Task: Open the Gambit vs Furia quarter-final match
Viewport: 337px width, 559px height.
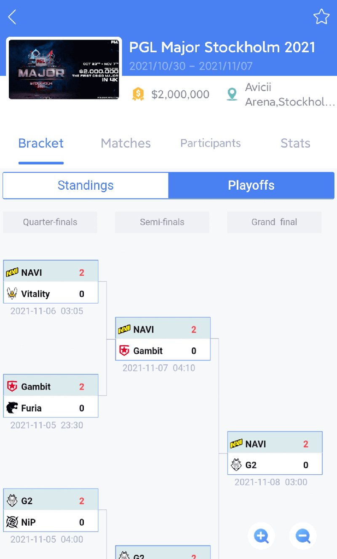Action: [x=51, y=396]
